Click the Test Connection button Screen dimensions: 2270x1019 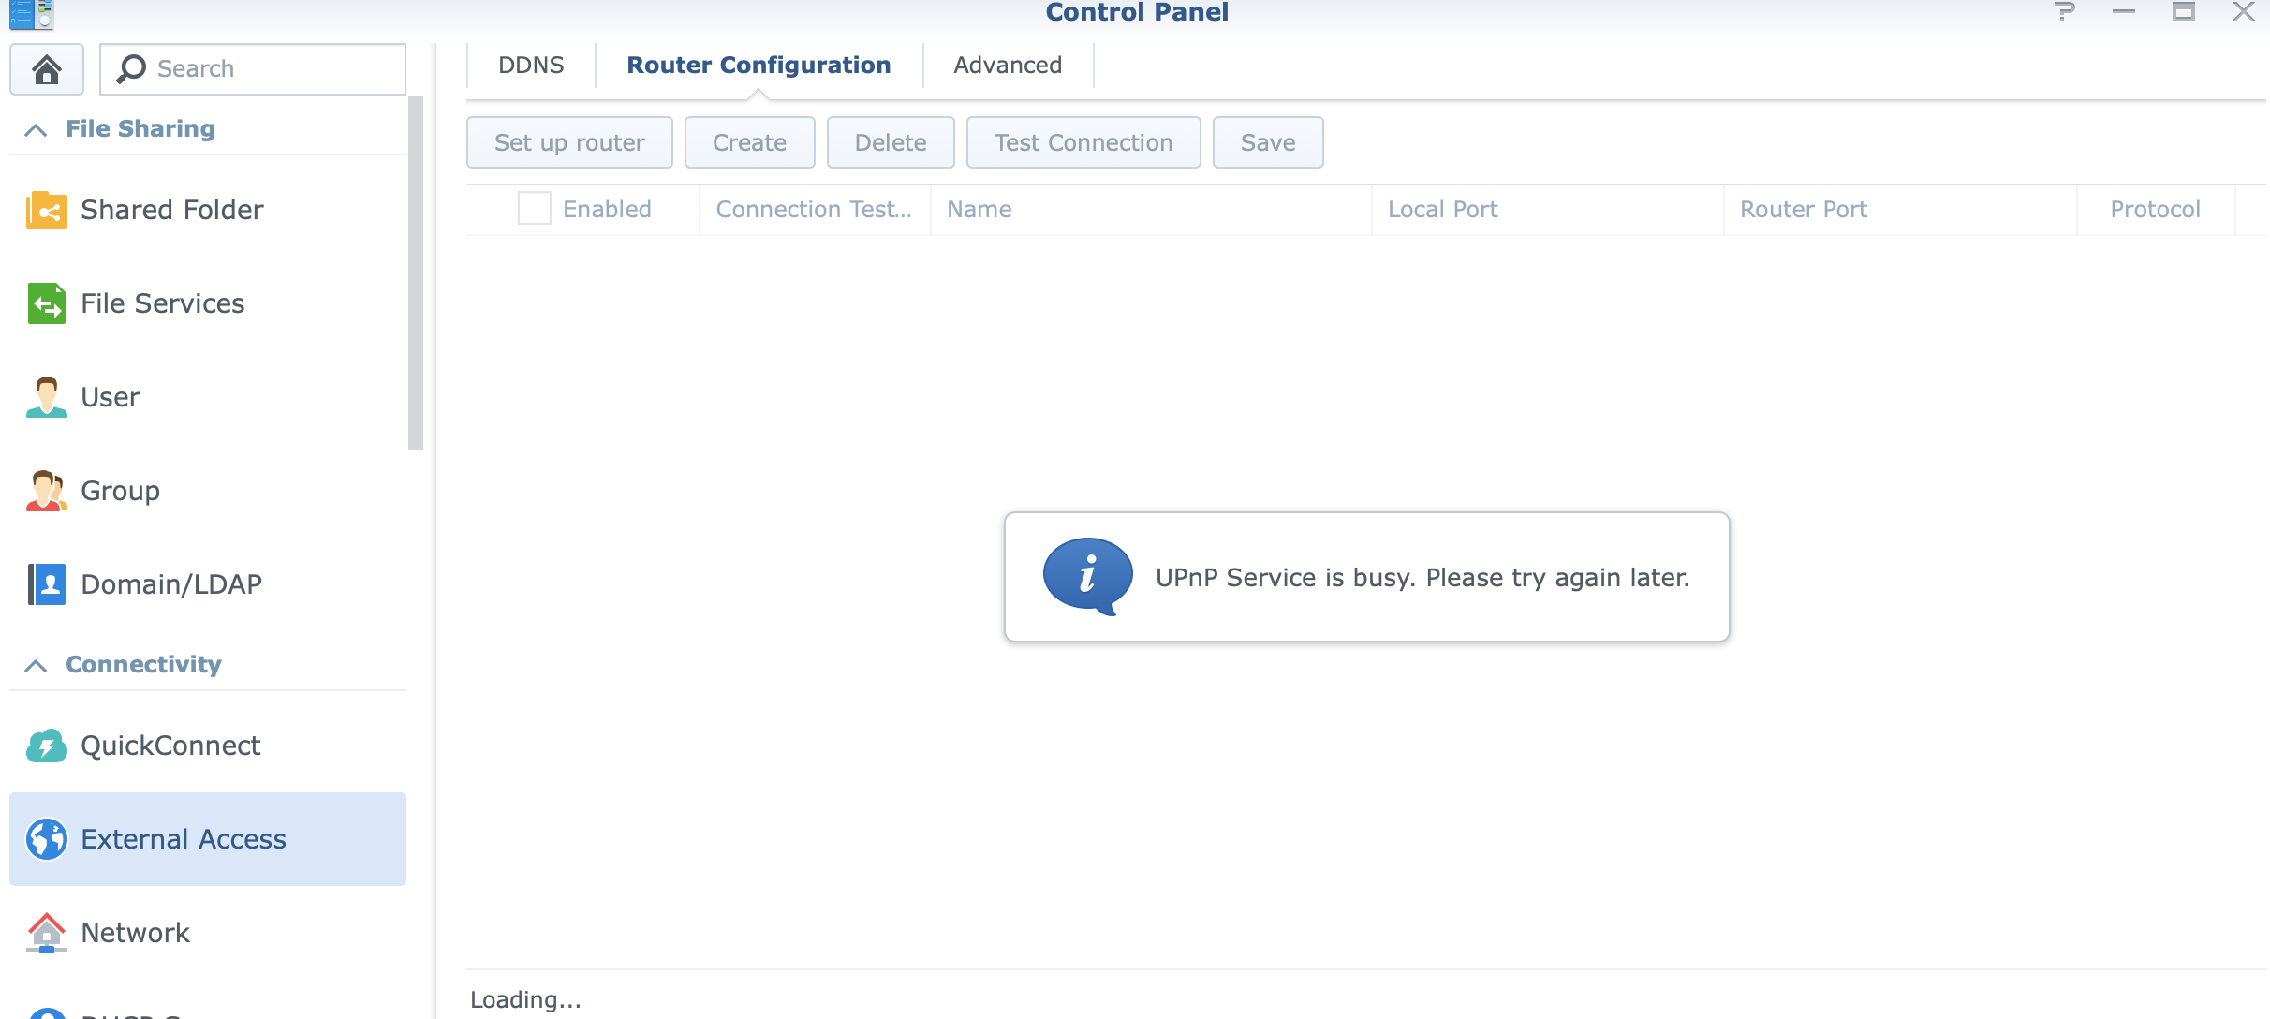(1083, 142)
